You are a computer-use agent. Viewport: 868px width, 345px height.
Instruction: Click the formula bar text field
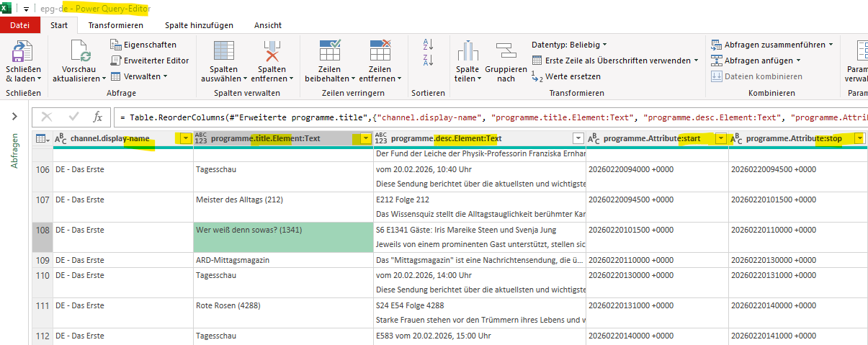[490, 117]
